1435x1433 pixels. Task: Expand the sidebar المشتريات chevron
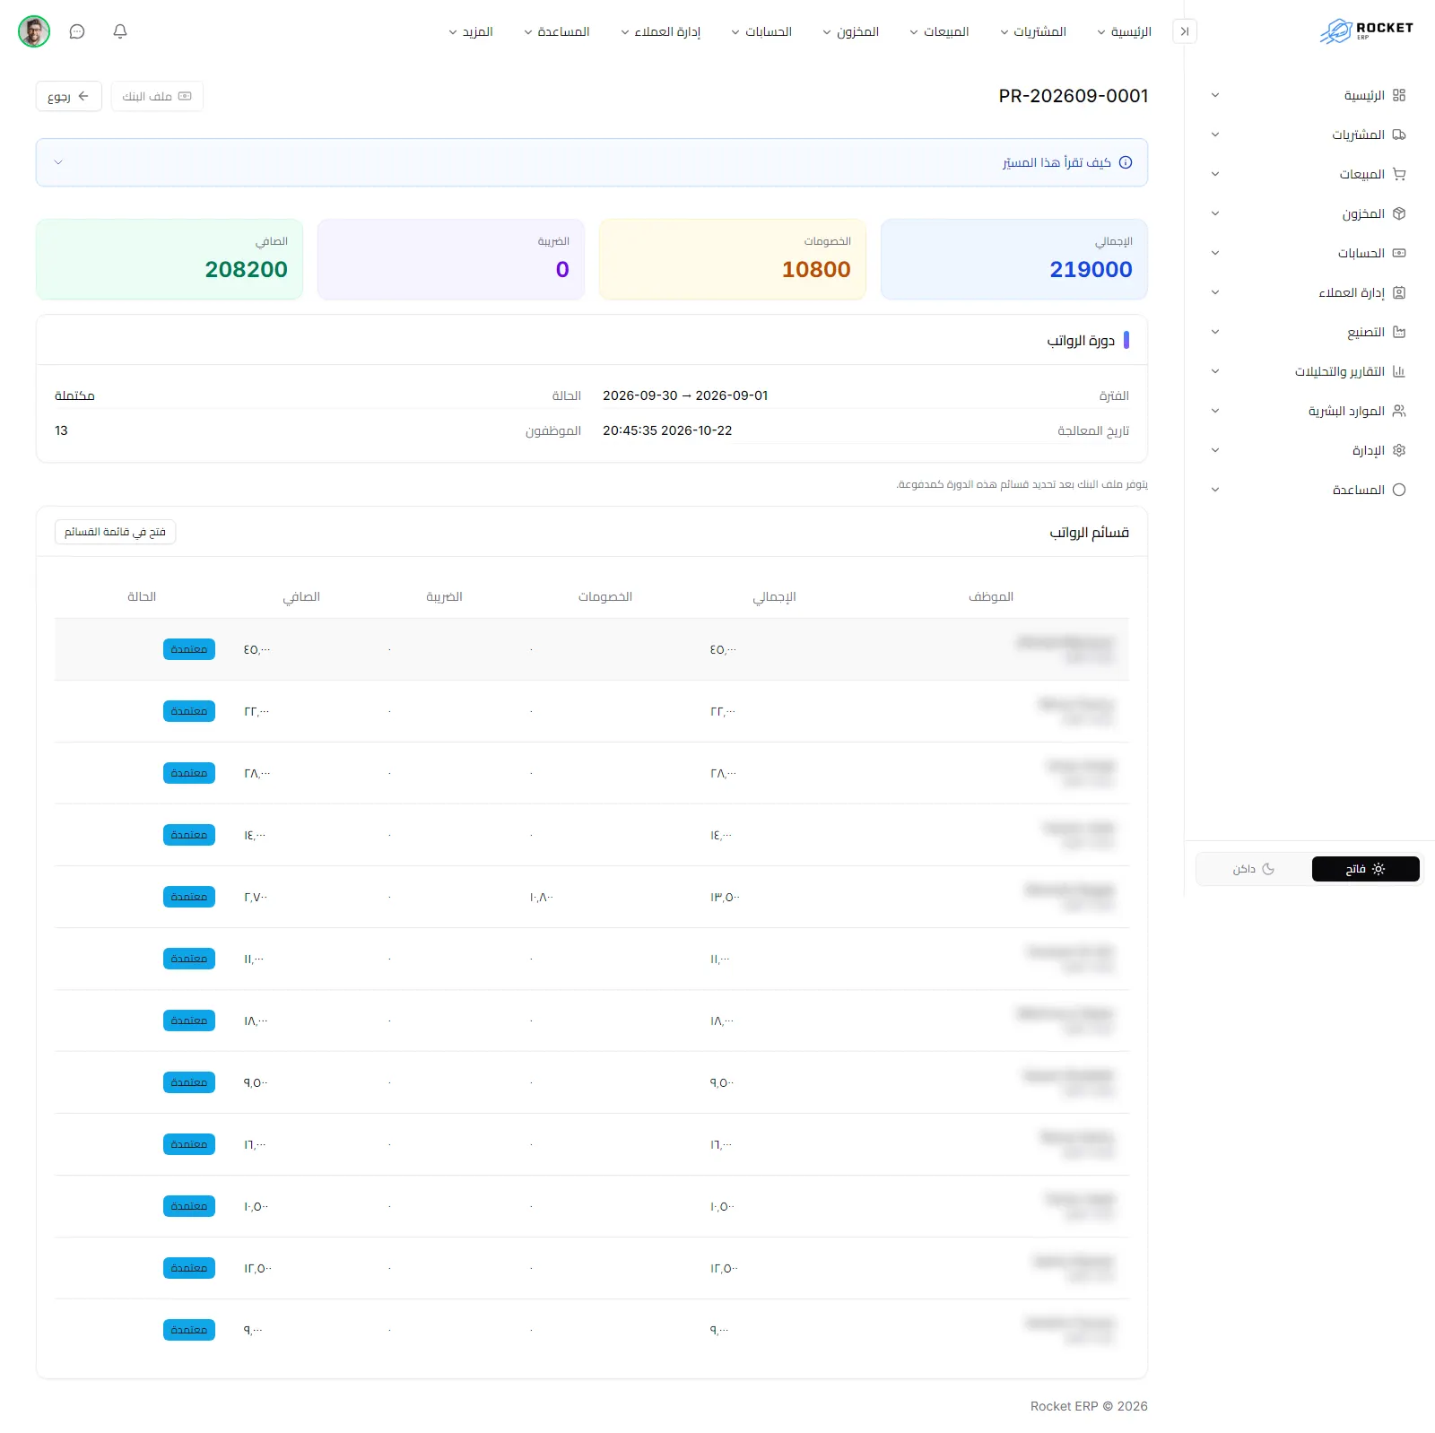click(x=1215, y=135)
